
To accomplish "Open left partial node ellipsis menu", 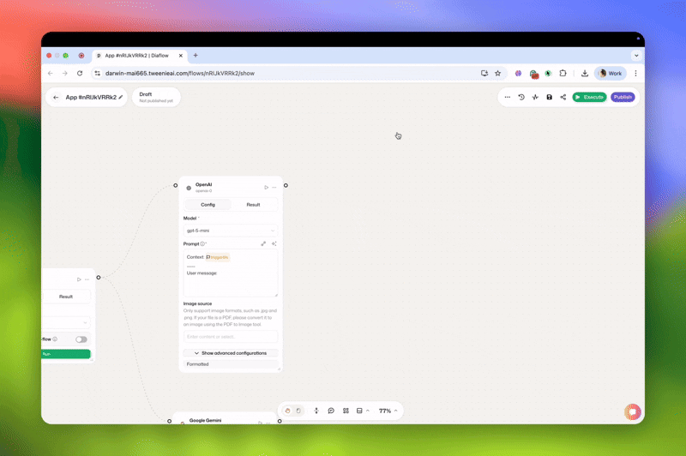I will (x=87, y=279).
